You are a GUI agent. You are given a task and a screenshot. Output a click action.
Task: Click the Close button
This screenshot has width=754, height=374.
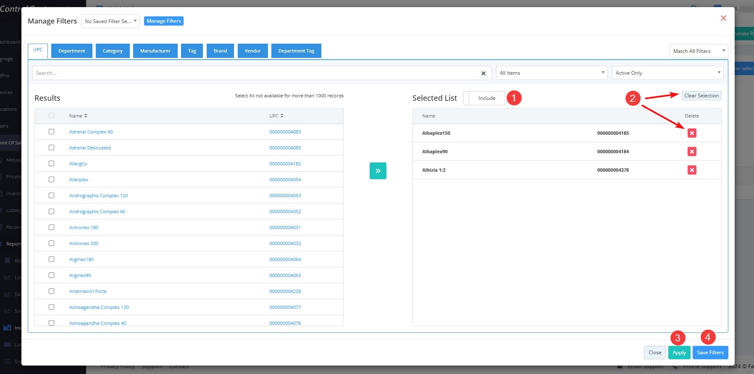(x=655, y=353)
